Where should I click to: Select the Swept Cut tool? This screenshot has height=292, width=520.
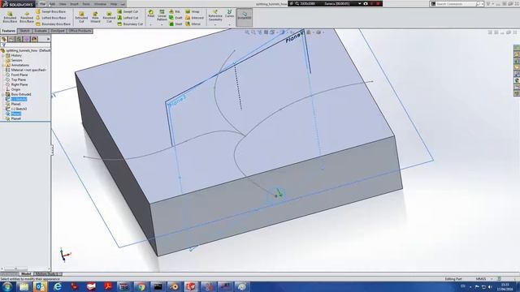point(128,11)
